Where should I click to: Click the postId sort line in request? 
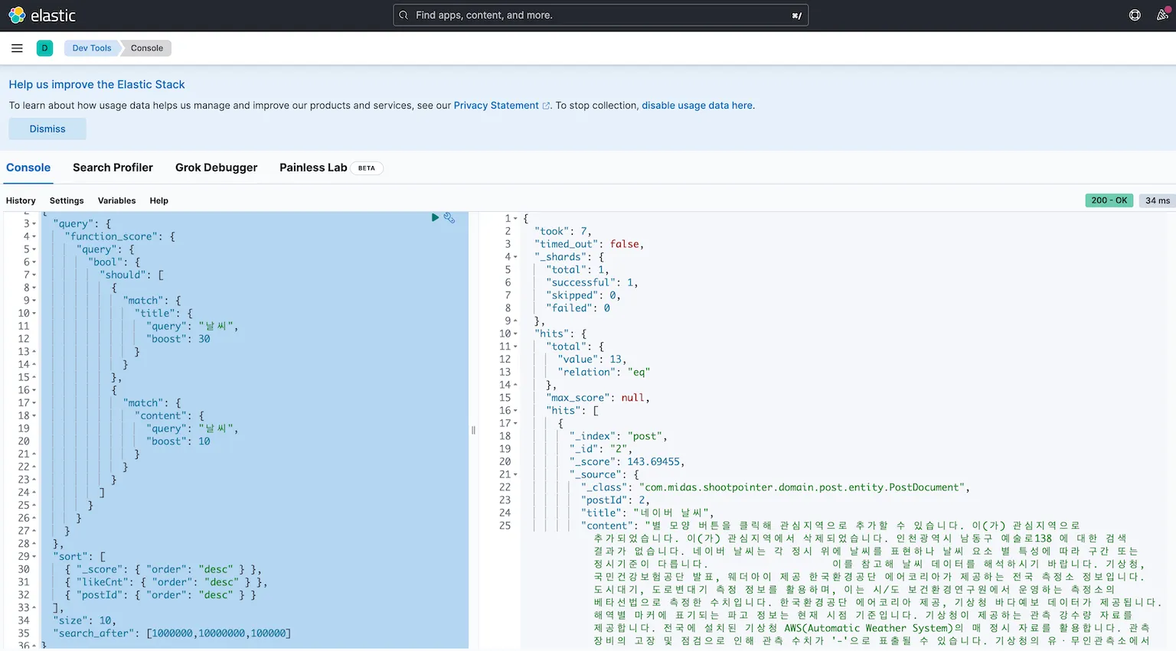161,595
